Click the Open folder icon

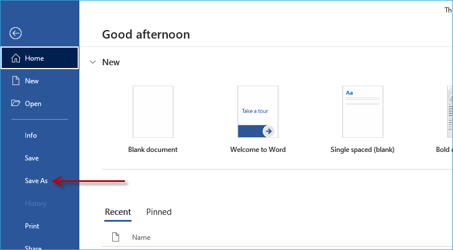[x=16, y=103]
